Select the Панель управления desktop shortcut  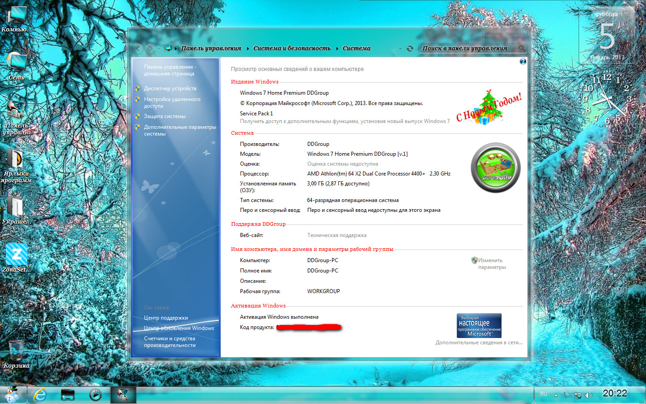coord(17,118)
